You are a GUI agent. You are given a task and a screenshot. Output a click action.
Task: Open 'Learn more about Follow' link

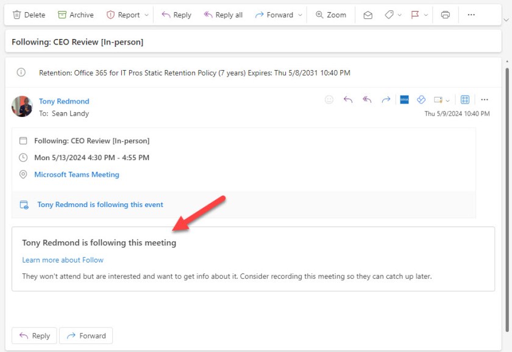(63, 260)
